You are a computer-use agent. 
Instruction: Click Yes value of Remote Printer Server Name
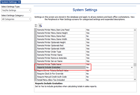click(x=88, y=61)
